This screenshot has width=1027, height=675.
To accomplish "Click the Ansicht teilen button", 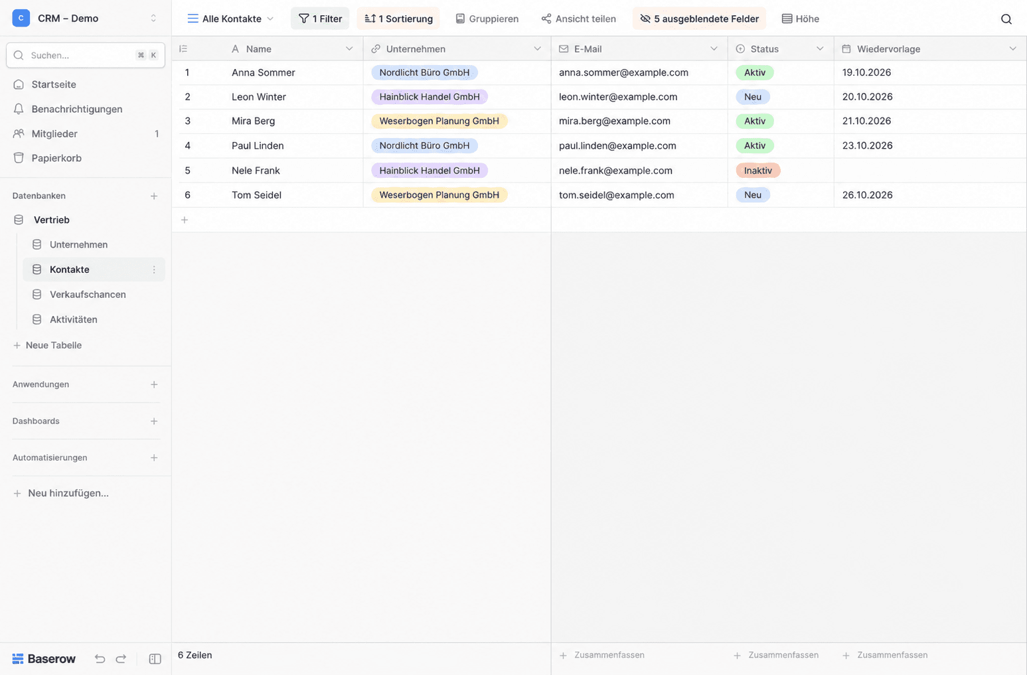I will [579, 19].
